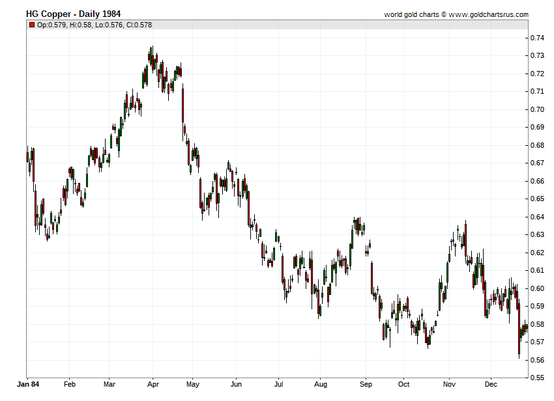Click the yearly low candle near 0.56 in late December
This screenshot has height=401, width=554.
(x=519, y=328)
